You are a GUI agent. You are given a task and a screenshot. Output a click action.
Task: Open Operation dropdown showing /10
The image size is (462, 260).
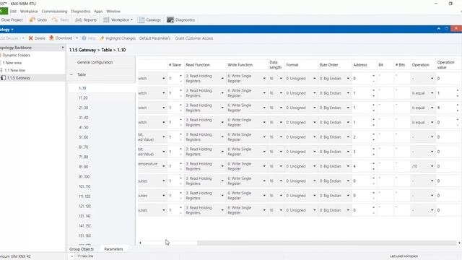[x=432, y=166]
